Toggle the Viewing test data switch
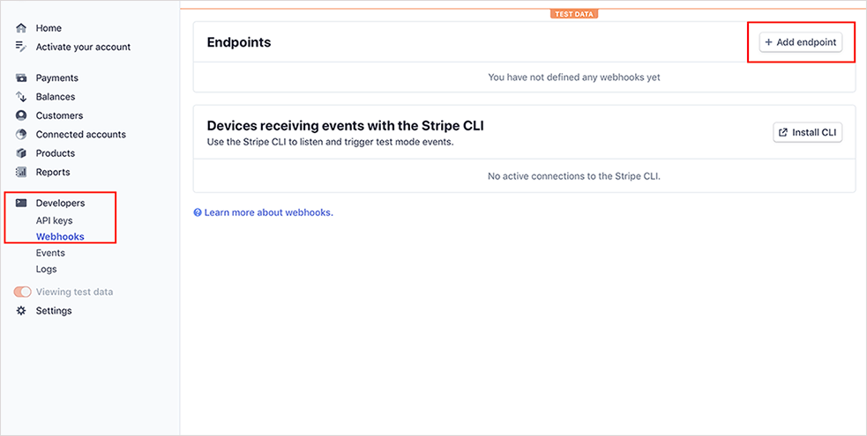 (23, 292)
